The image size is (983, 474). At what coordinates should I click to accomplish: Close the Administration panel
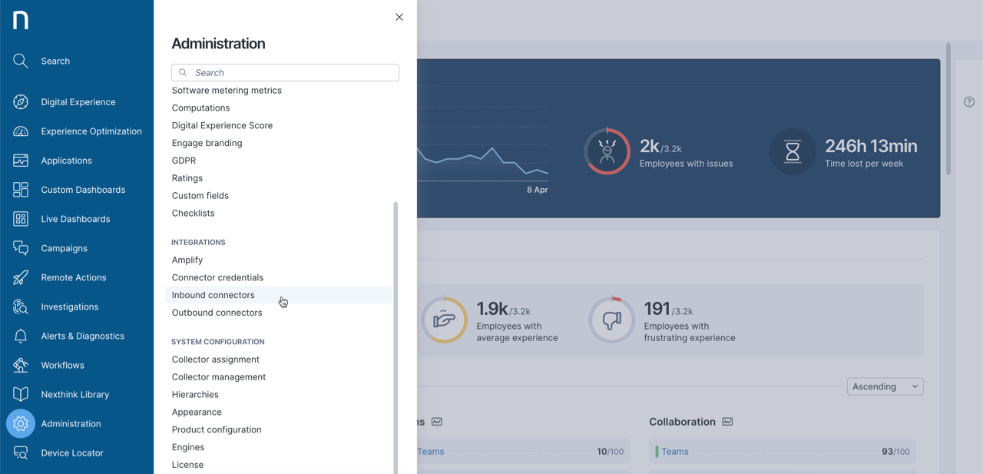(x=399, y=17)
